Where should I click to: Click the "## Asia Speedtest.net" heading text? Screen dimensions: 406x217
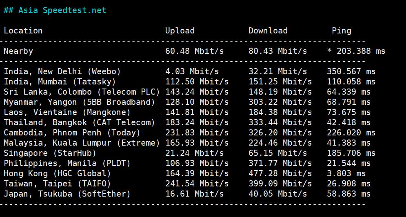point(55,10)
